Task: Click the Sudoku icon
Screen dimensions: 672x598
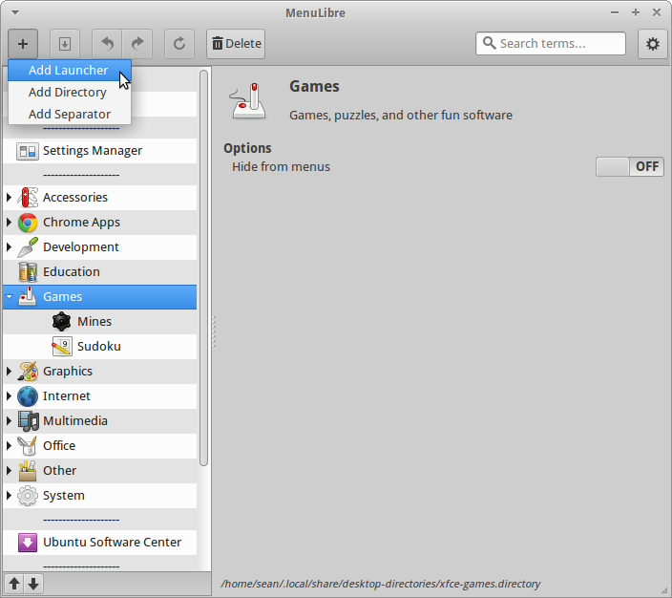Action: pyautogui.click(x=62, y=347)
